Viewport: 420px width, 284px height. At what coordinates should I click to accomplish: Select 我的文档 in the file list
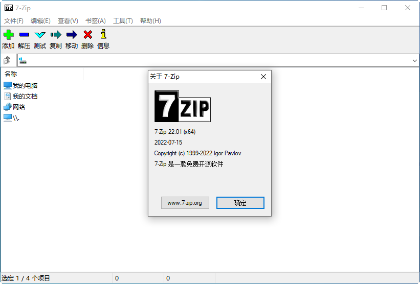pos(20,96)
